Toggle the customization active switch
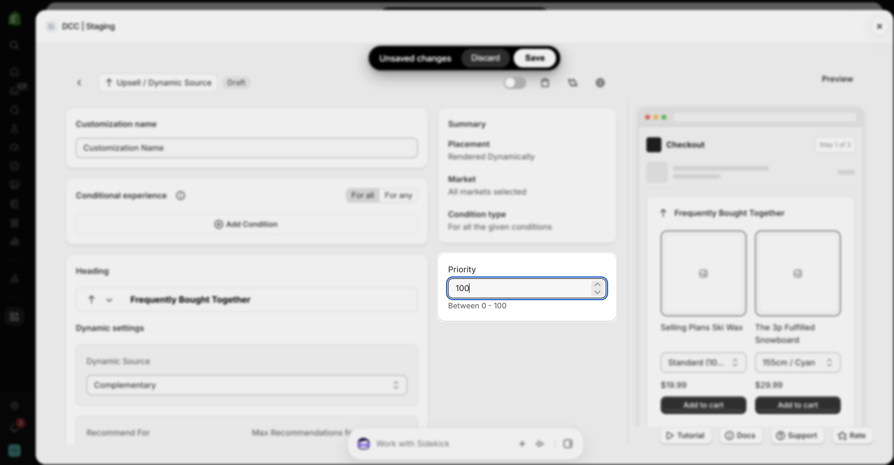The width and height of the screenshot is (894, 465). coord(515,83)
